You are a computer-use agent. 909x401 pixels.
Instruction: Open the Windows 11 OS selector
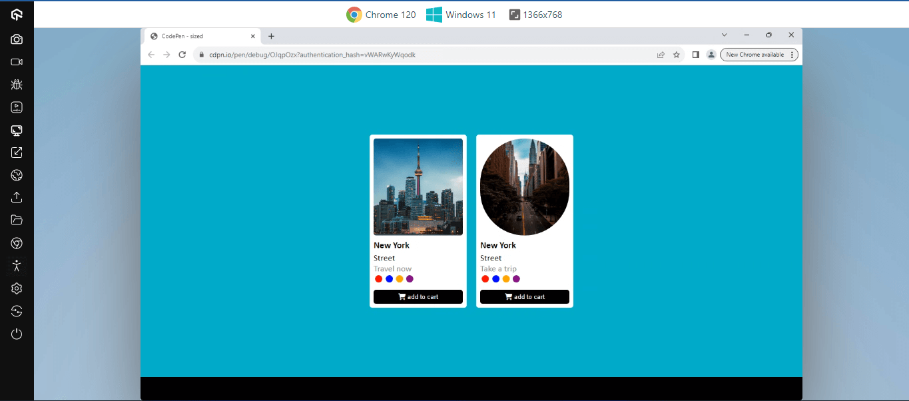461,14
